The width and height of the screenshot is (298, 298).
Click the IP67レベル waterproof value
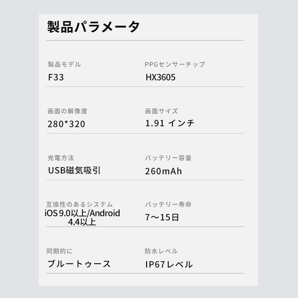169,264
